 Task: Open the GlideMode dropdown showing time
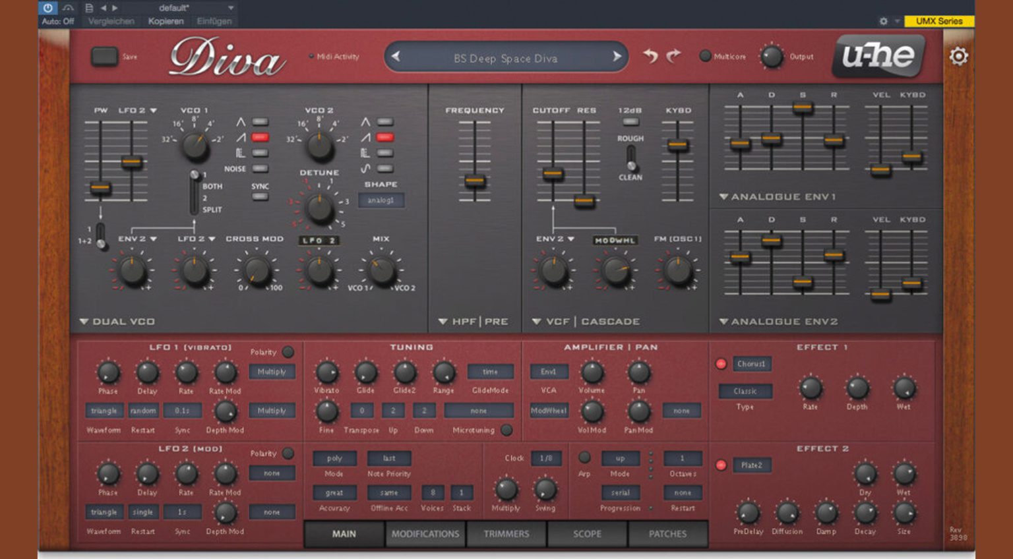point(491,371)
